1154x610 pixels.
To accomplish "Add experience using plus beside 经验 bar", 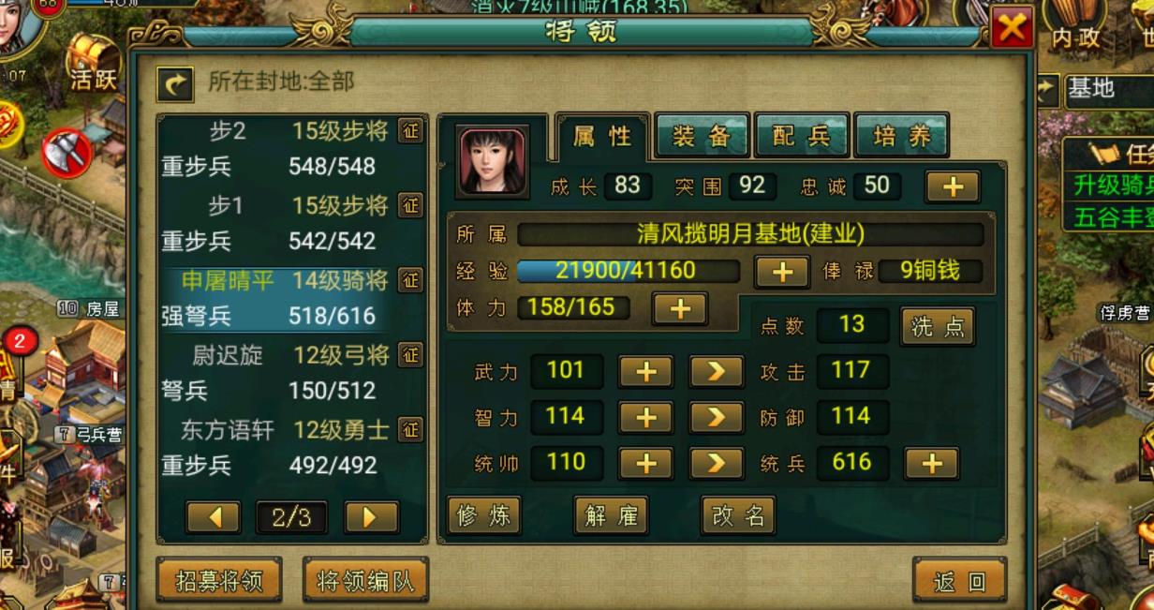I will pyautogui.click(x=782, y=272).
